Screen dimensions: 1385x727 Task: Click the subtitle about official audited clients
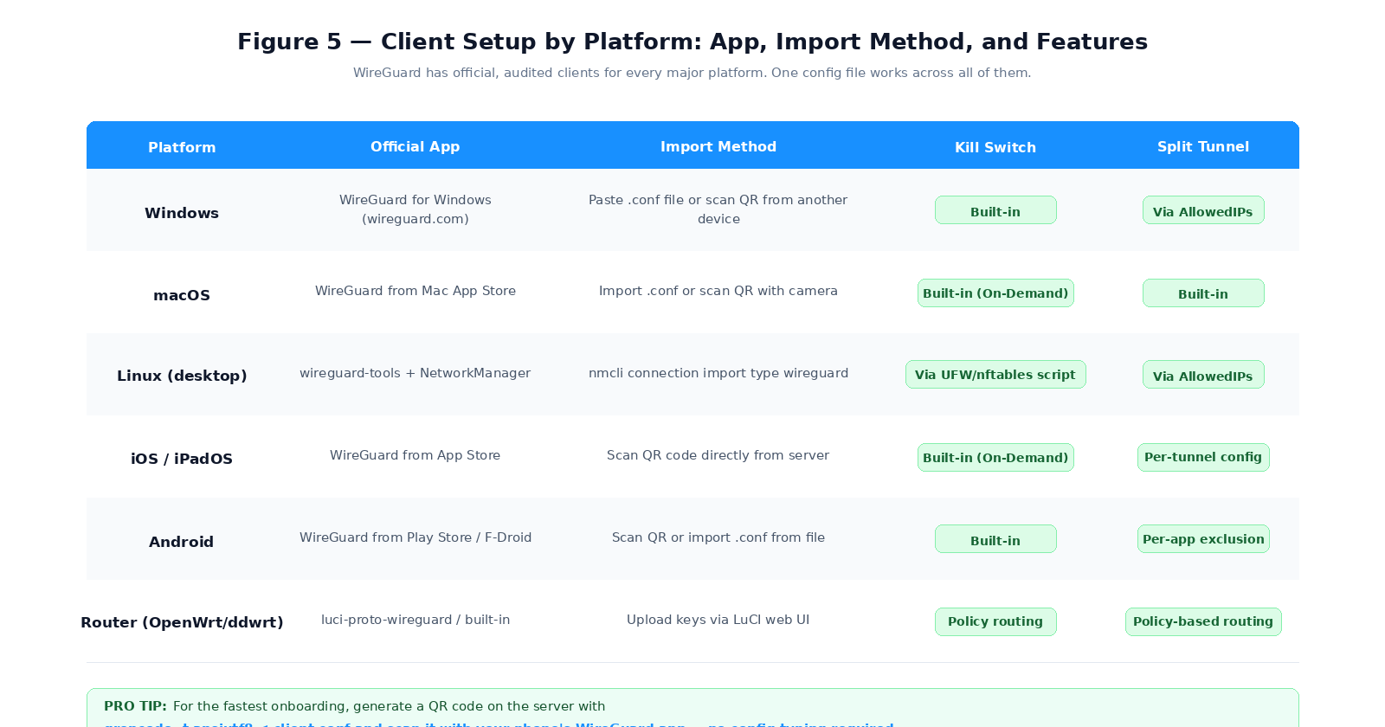click(692, 73)
